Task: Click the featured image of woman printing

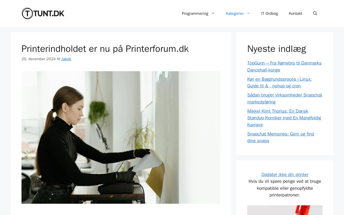Action: coord(121,137)
